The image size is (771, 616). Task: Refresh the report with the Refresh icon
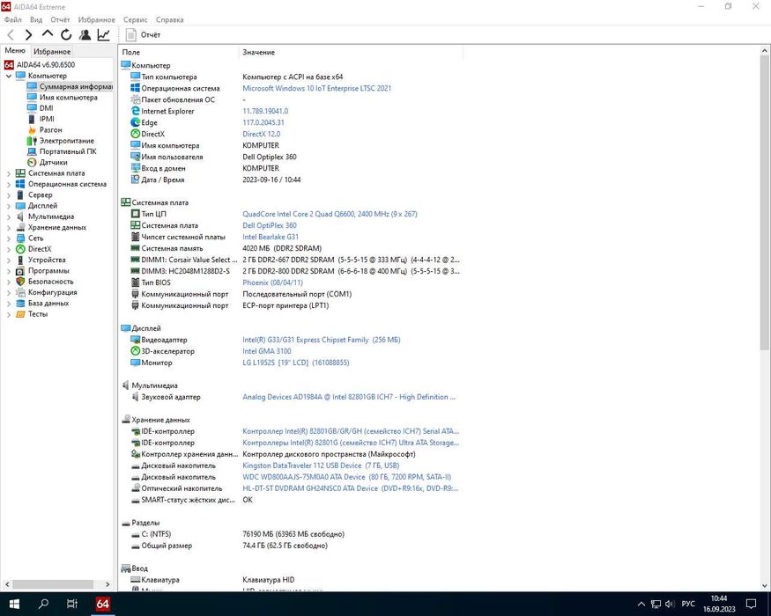click(x=66, y=35)
